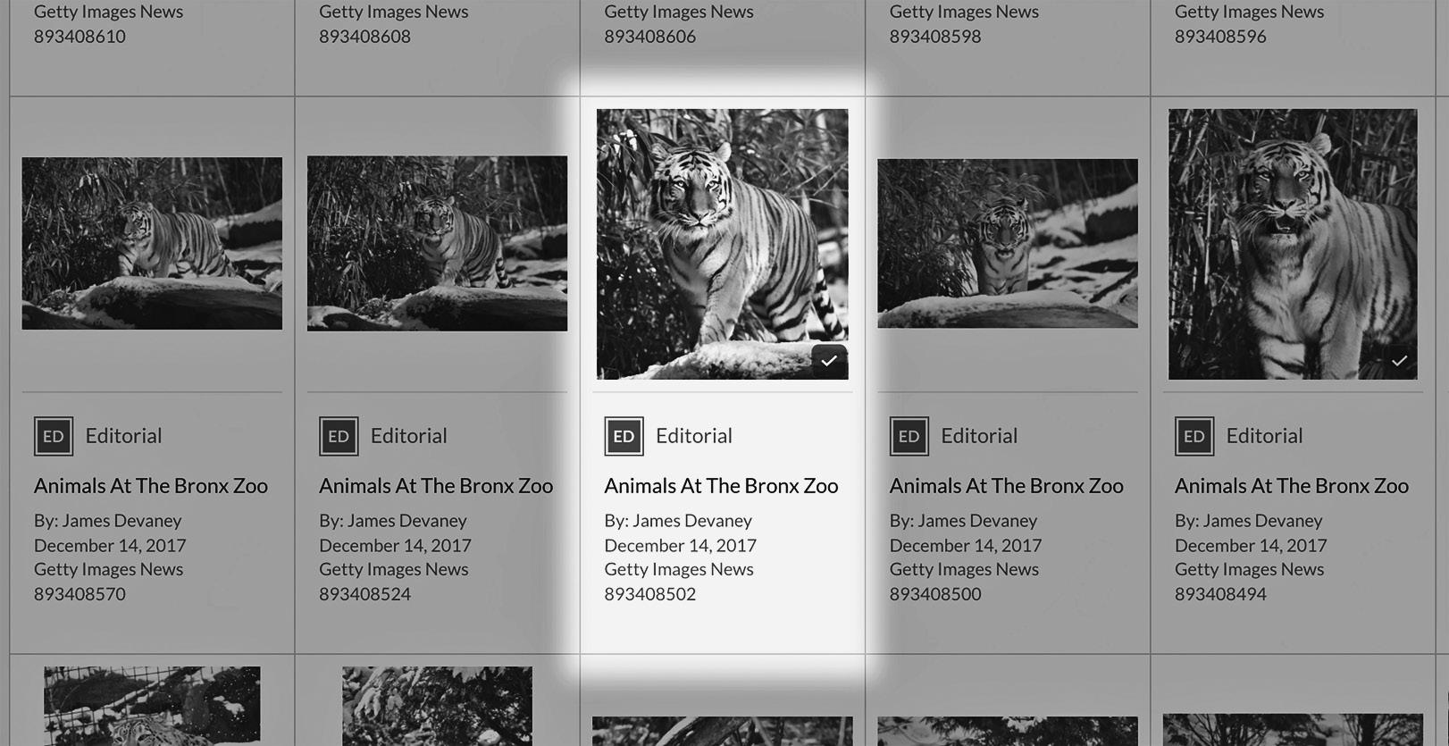Open 'Animals At The Bronx Zoo' title of 893408494
1449x746 pixels.
tap(1292, 486)
